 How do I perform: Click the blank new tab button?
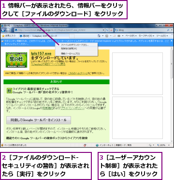72,36
